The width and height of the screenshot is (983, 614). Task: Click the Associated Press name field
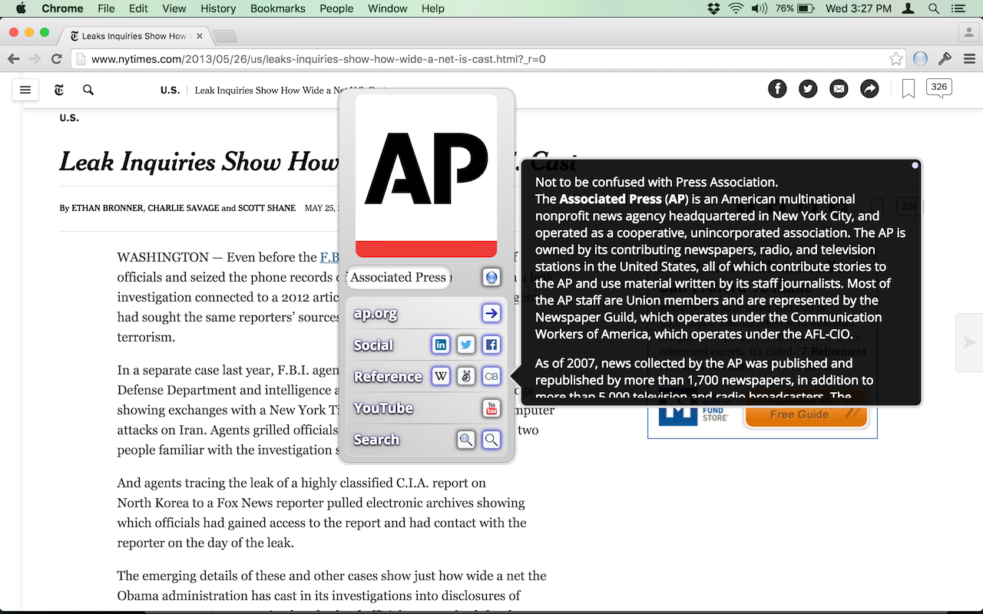point(399,277)
